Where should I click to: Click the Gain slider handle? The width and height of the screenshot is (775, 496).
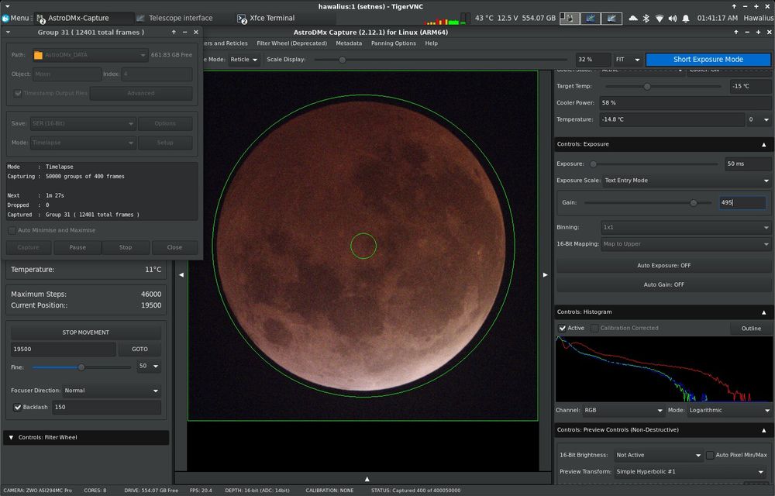coord(694,202)
